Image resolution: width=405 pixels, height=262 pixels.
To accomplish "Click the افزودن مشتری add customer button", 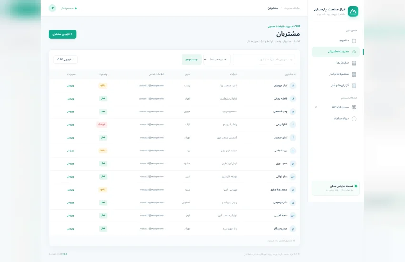I will pos(62,34).
